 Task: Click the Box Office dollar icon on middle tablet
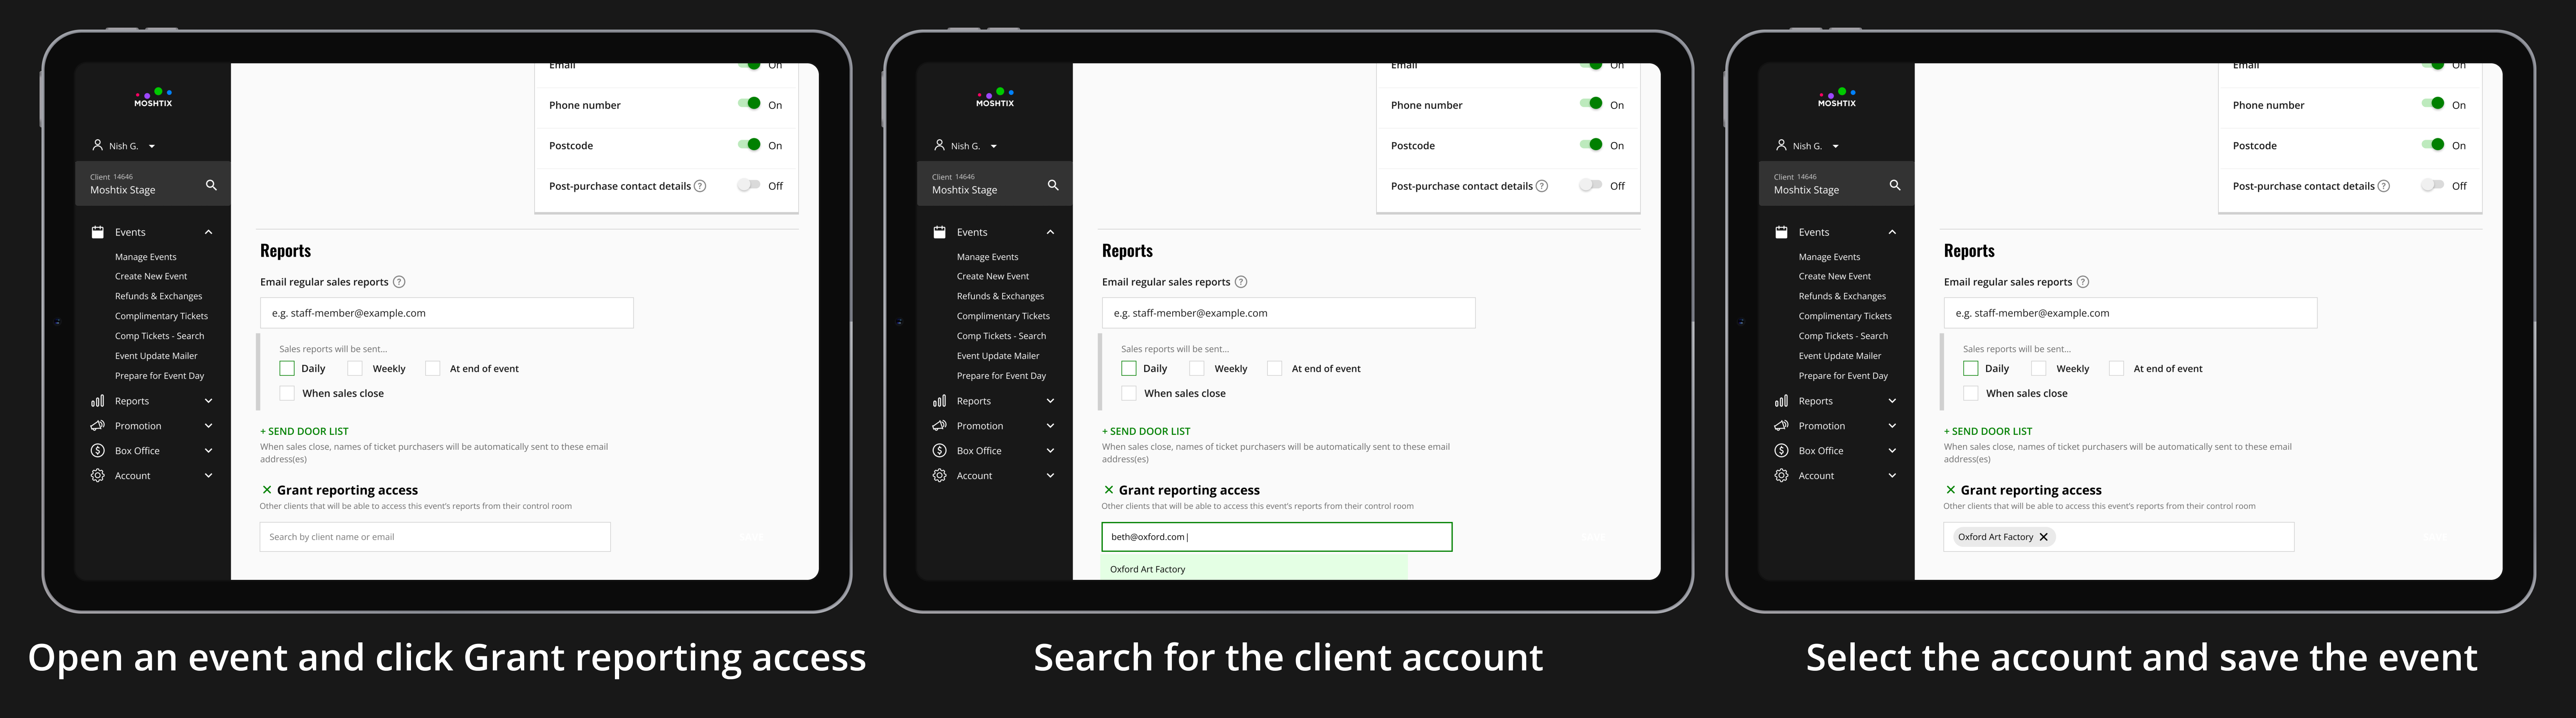940,451
